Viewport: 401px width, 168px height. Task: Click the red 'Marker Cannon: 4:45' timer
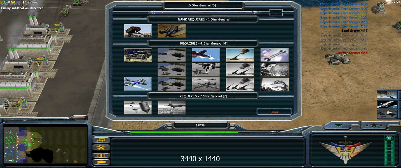352,53
